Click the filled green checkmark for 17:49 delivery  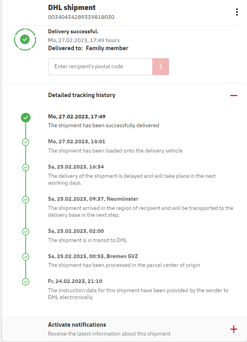26,118
